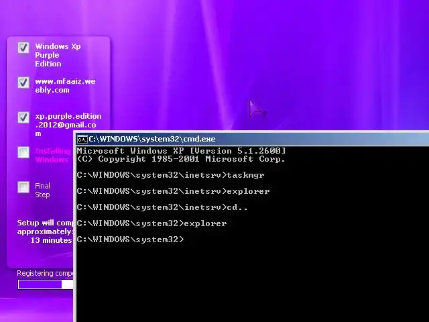The width and height of the screenshot is (429, 322).
Task: Click the 'Microsoft Windows XP [Version 5.1.2600]' line
Action: [x=181, y=151]
